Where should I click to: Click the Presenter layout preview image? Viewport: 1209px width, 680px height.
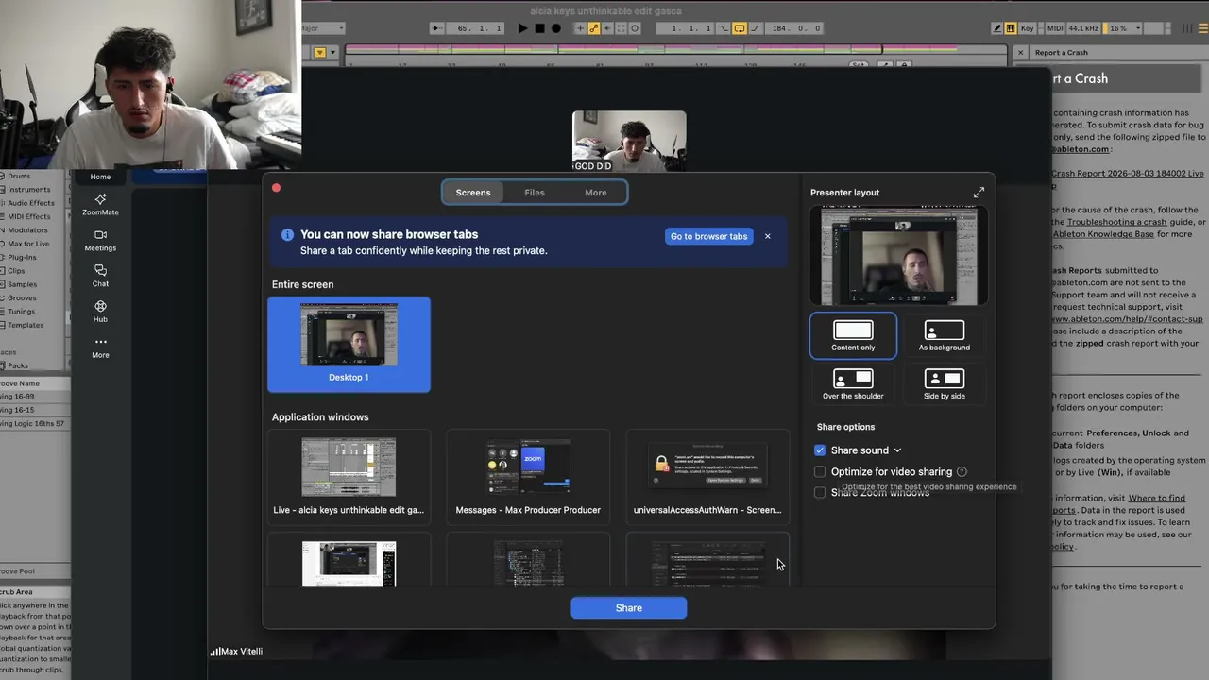[x=898, y=256]
